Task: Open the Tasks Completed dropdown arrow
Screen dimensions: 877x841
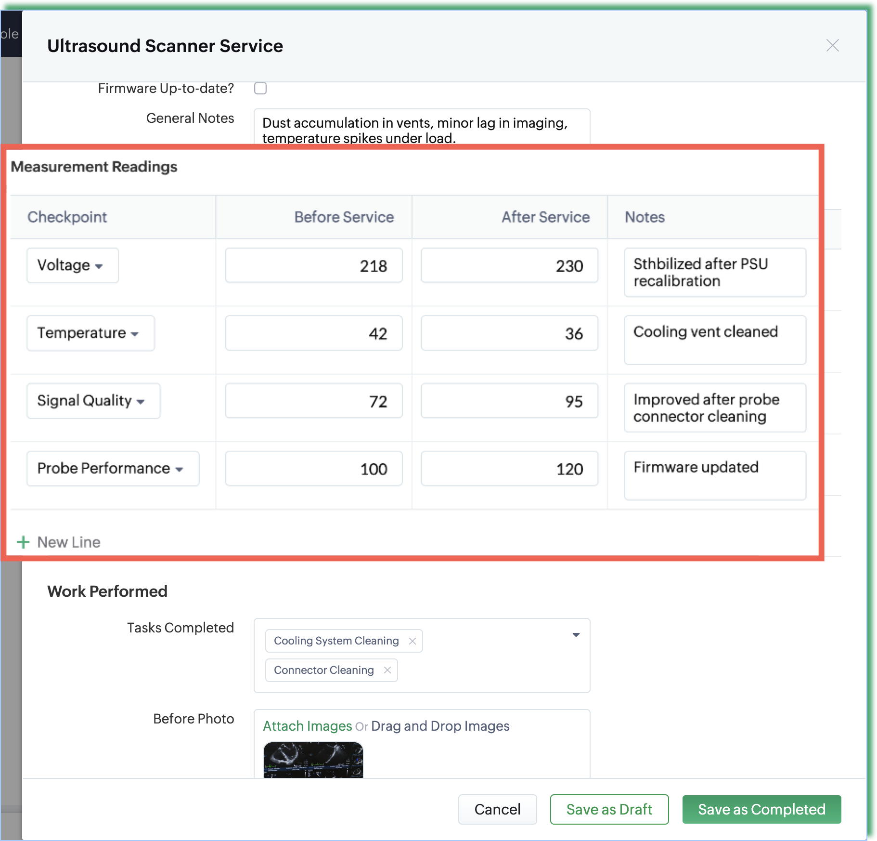Action: click(576, 635)
